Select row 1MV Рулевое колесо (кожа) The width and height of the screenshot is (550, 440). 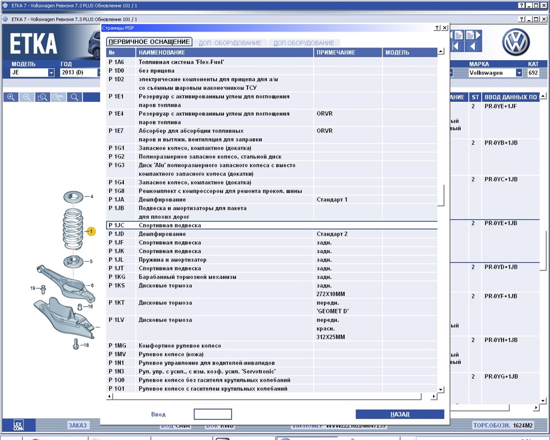point(272,355)
